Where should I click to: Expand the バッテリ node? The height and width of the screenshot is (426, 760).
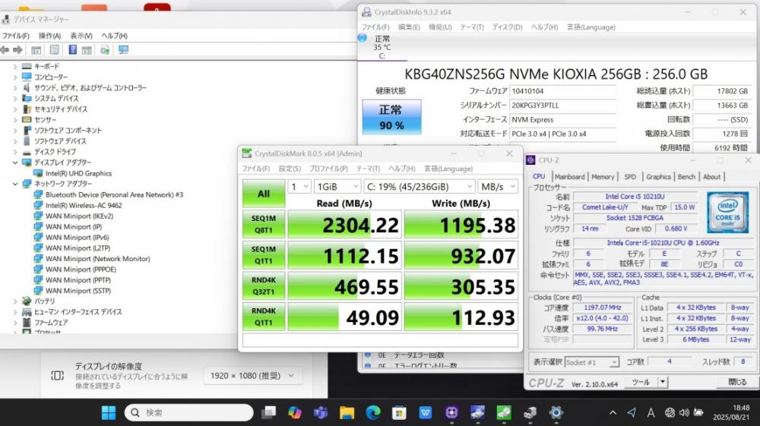(x=15, y=301)
